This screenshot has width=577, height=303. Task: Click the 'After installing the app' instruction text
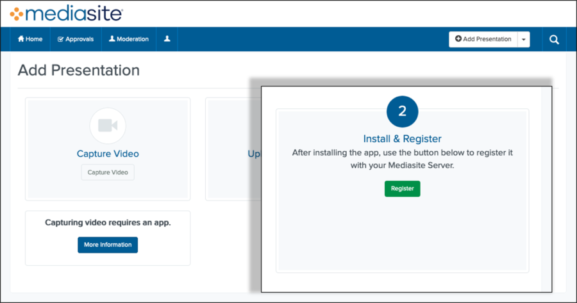click(x=402, y=159)
